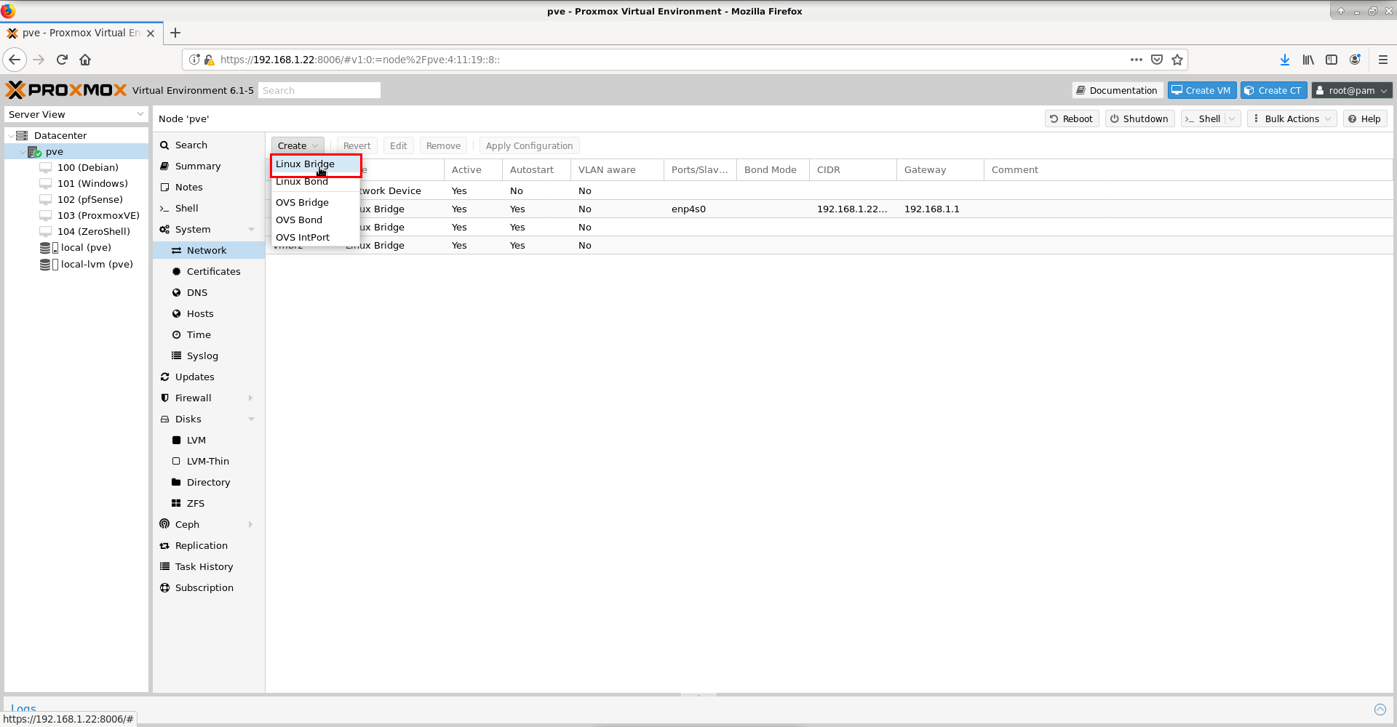The width and height of the screenshot is (1397, 727).
Task: Click the Subscription lifebuoy icon
Action: pos(164,588)
